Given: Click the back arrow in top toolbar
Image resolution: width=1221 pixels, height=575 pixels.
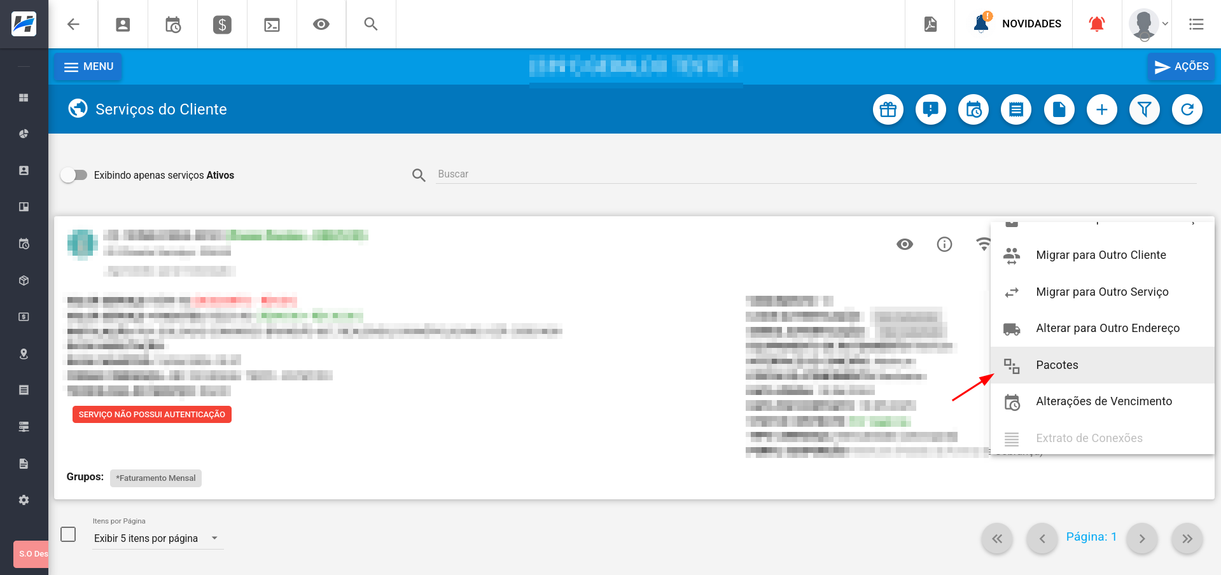Looking at the screenshot, I should 73,24.
